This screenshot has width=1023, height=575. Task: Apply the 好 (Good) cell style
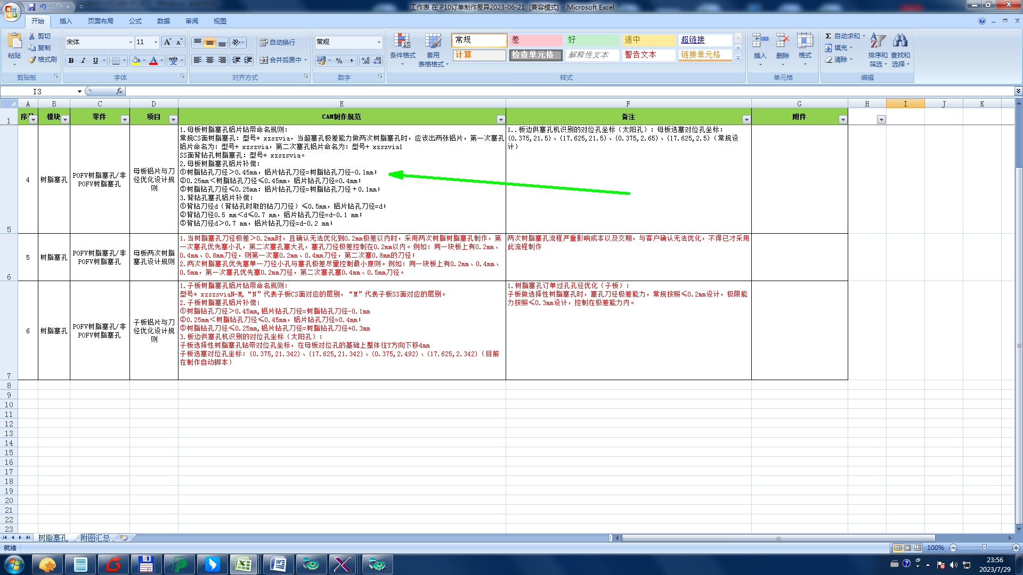pyautogui.click(x=591, y=40)
